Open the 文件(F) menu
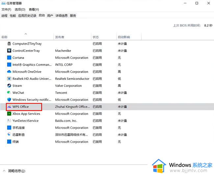Viewport: 214px width, 175px height. (6, 10)
